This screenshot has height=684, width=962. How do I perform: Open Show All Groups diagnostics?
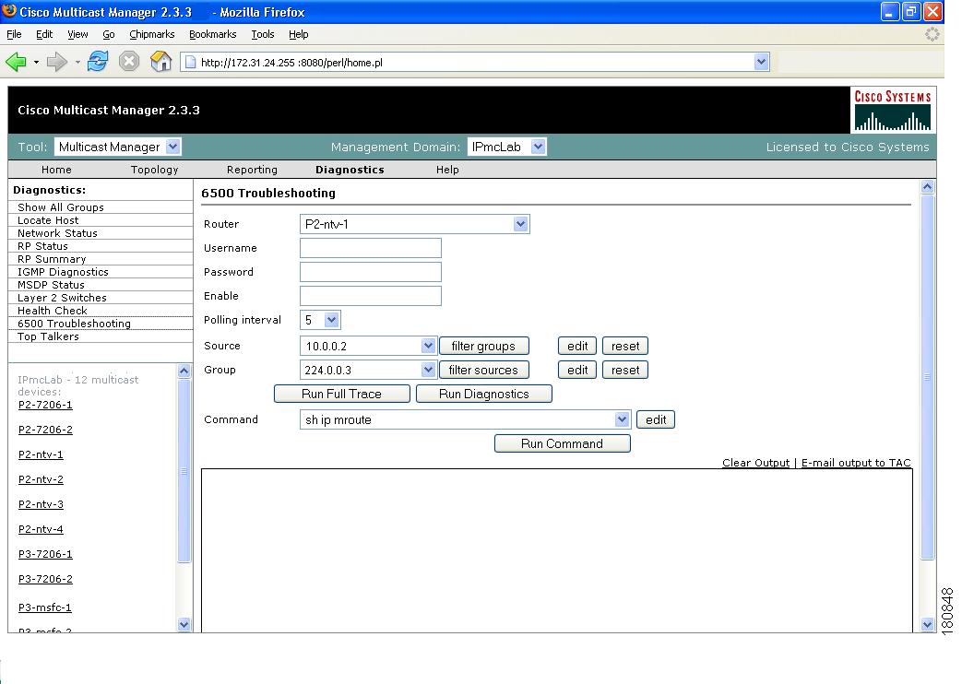61,207
